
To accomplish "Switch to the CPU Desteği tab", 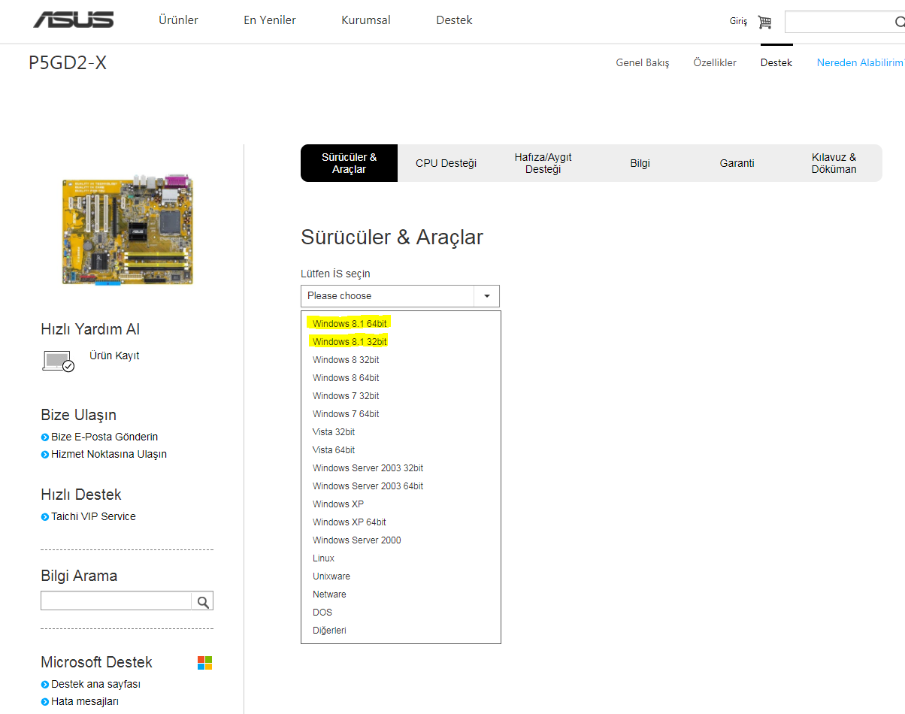I will [x=446, y=163].
